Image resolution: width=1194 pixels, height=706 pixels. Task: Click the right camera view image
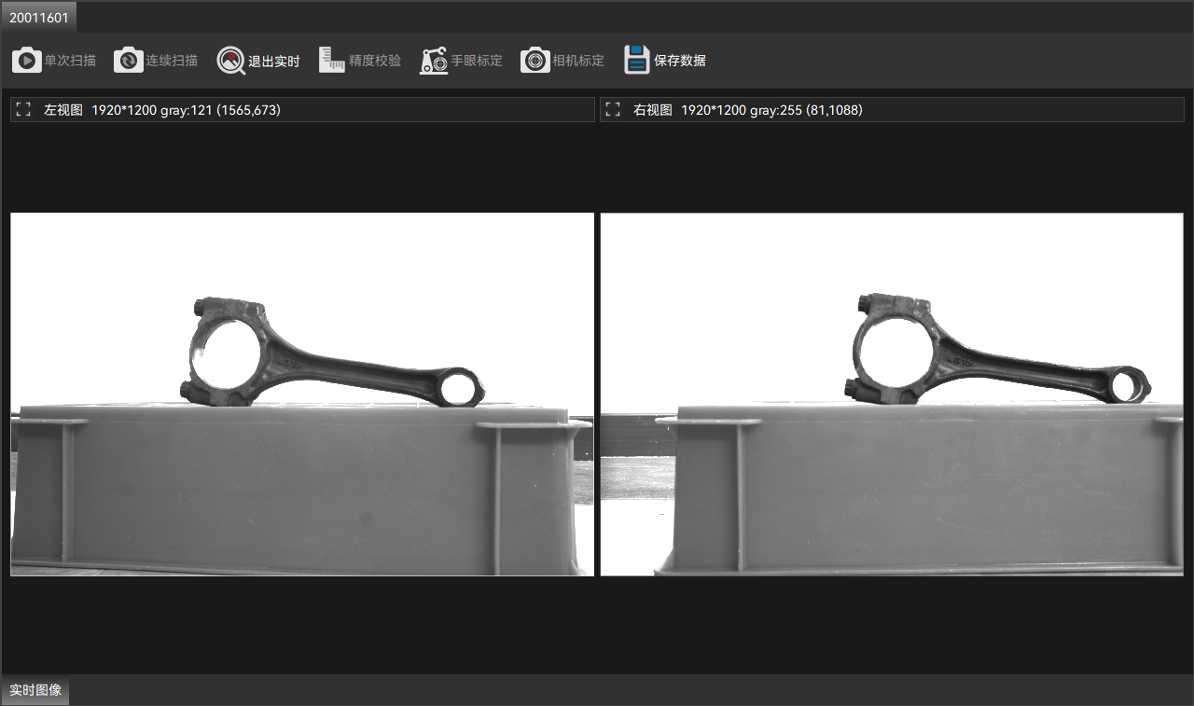892,395
